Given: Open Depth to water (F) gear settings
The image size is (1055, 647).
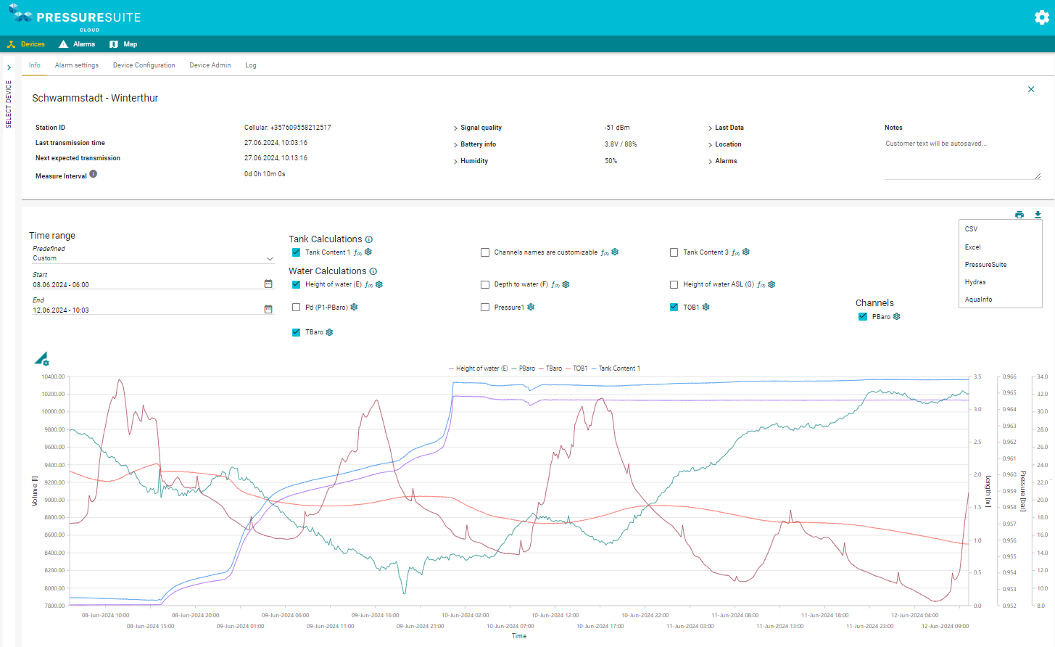Looking at the screenshot, I should tap(566, 284).
